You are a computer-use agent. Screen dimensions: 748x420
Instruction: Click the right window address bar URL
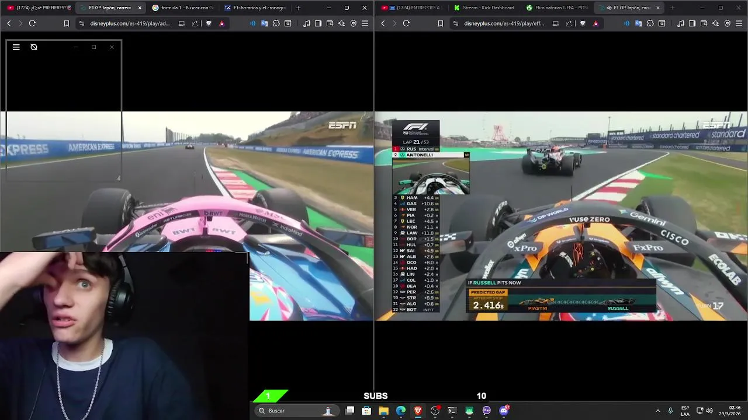[x=504, y=23]
